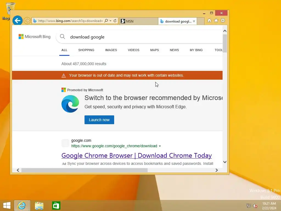
Task: Click the Home icon in Internet Explorer
Action: 209,21
